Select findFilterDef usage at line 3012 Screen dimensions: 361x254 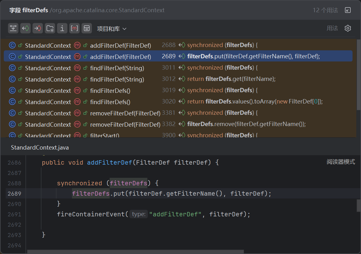click(x=231, y=79)
